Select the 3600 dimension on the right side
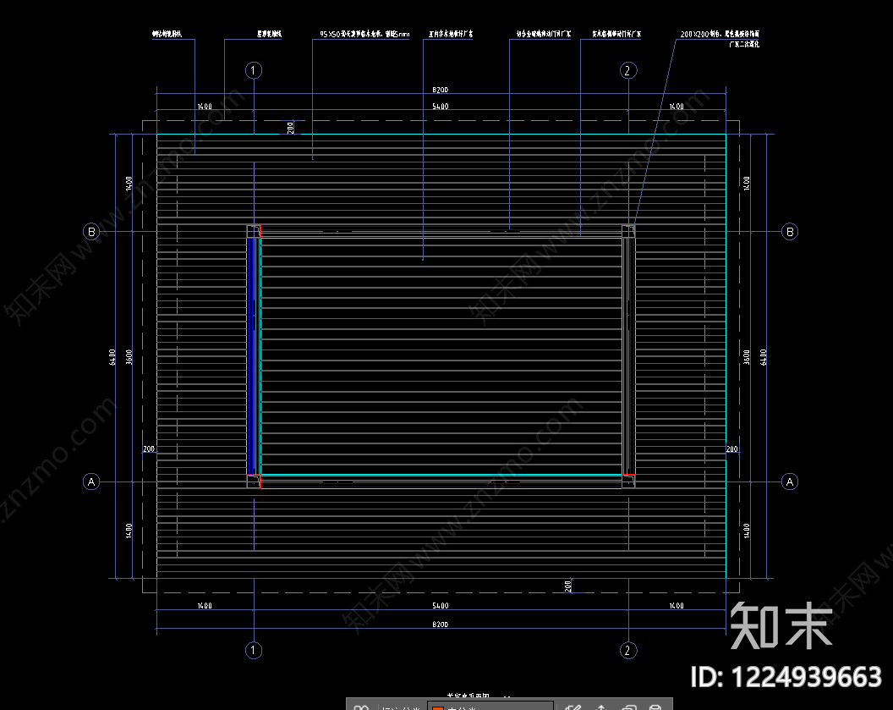The image size is (893, 710). coord(747,357)
